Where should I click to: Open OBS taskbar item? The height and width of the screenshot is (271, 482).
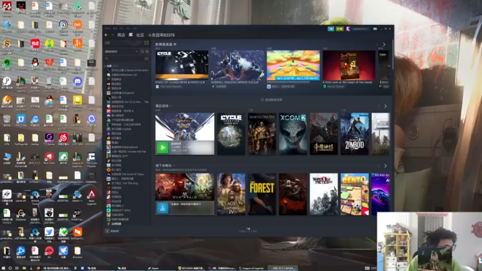tap(282, 268)
